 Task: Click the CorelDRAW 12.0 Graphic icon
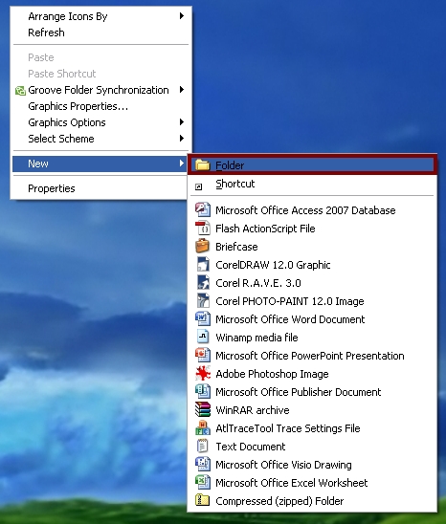pyautogui.click(x=203, y=264)
